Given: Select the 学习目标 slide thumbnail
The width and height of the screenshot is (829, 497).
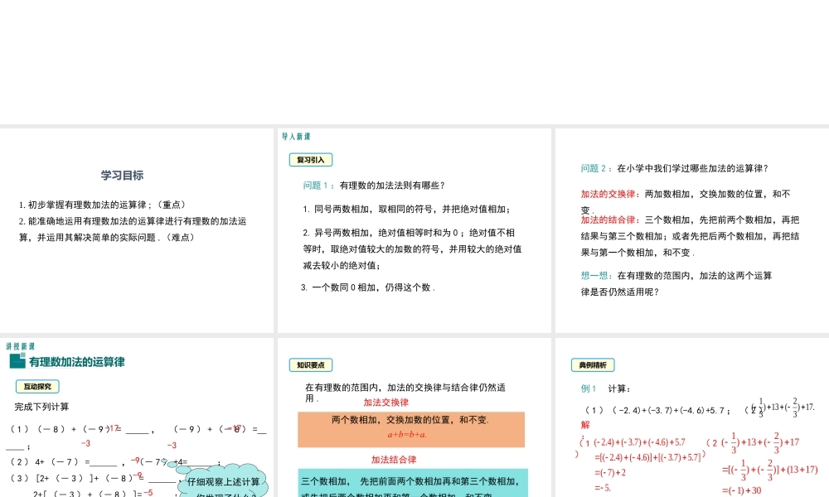Looking at the screenshot, I should coord(137,228).
